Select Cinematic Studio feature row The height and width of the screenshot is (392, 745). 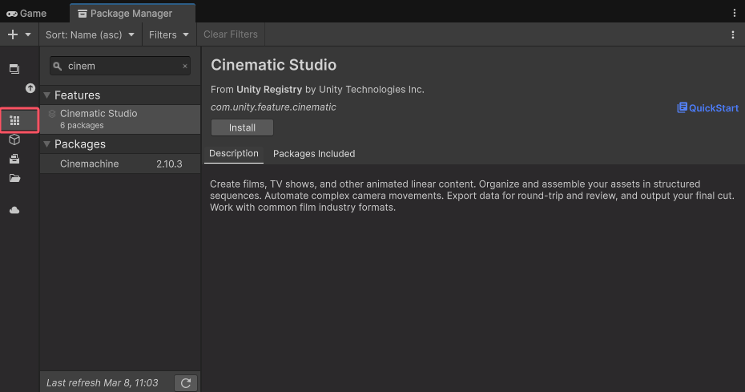pyautogui.click(x=120, y=119)
